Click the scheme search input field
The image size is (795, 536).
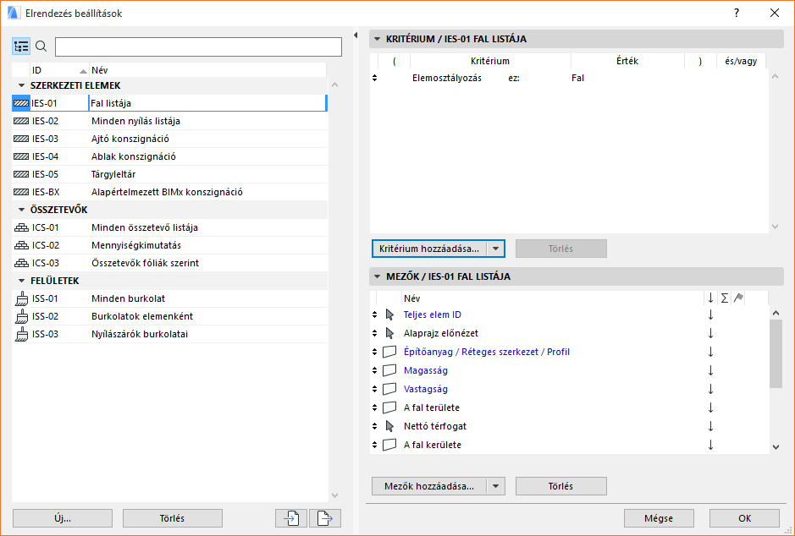199,46
